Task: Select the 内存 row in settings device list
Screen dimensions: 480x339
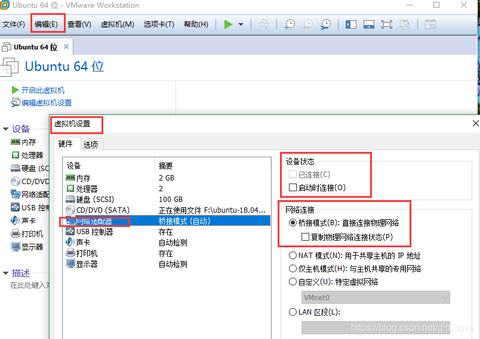Action: point(167,178)
